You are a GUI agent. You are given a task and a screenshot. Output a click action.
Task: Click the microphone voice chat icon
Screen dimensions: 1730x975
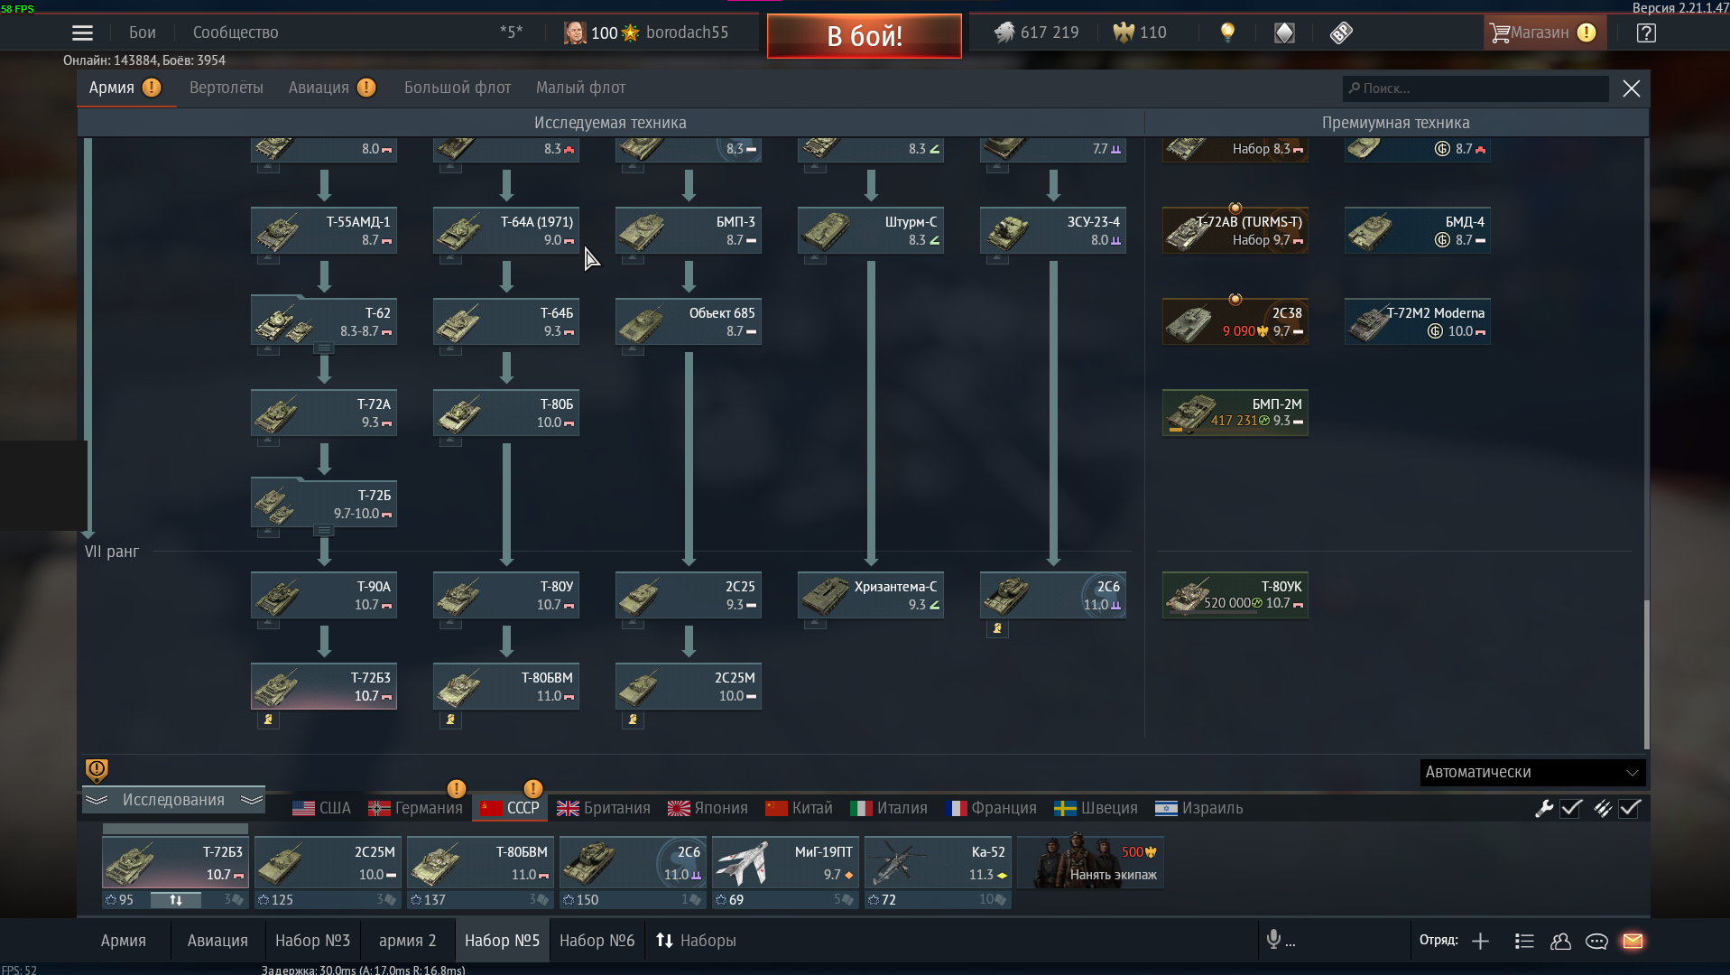point(1273,940)
